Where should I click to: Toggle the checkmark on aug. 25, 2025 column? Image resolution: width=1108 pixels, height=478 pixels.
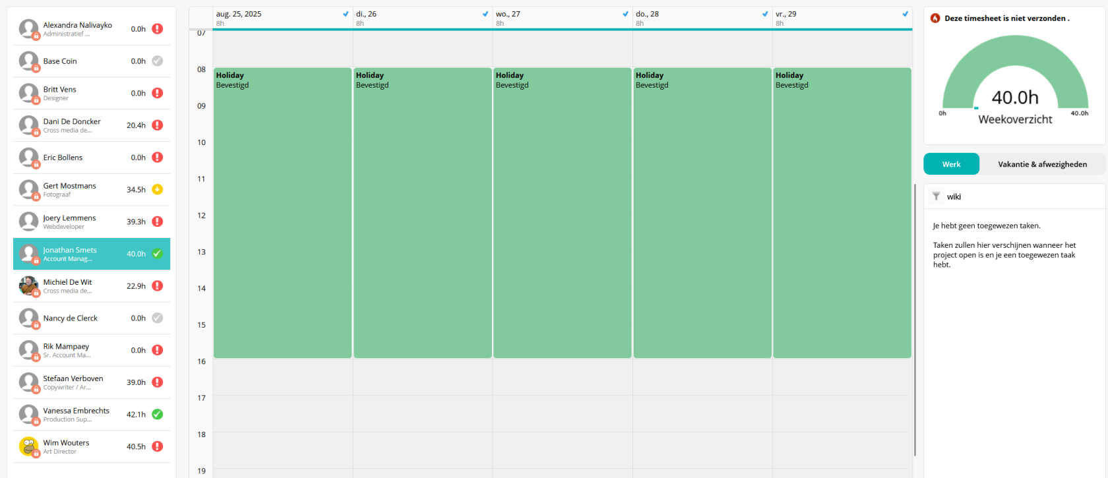(x=346, y=14)
